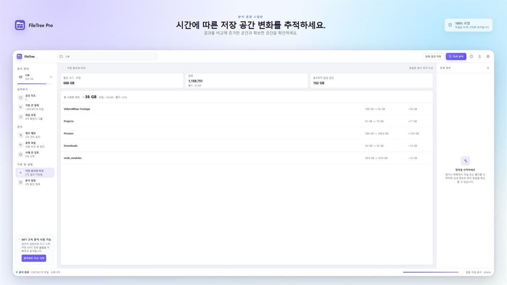
Task: Click the 이전 분석과 비교 icon in sidebar
Action: coord(21,172)
